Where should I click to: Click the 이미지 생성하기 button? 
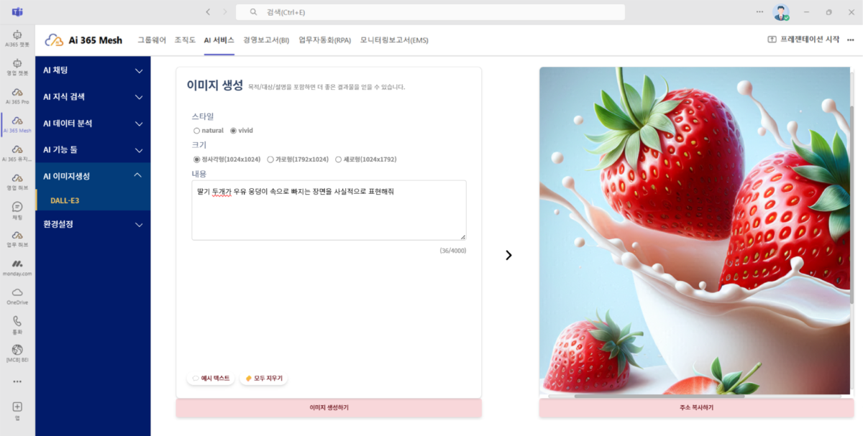click(329, 408)
